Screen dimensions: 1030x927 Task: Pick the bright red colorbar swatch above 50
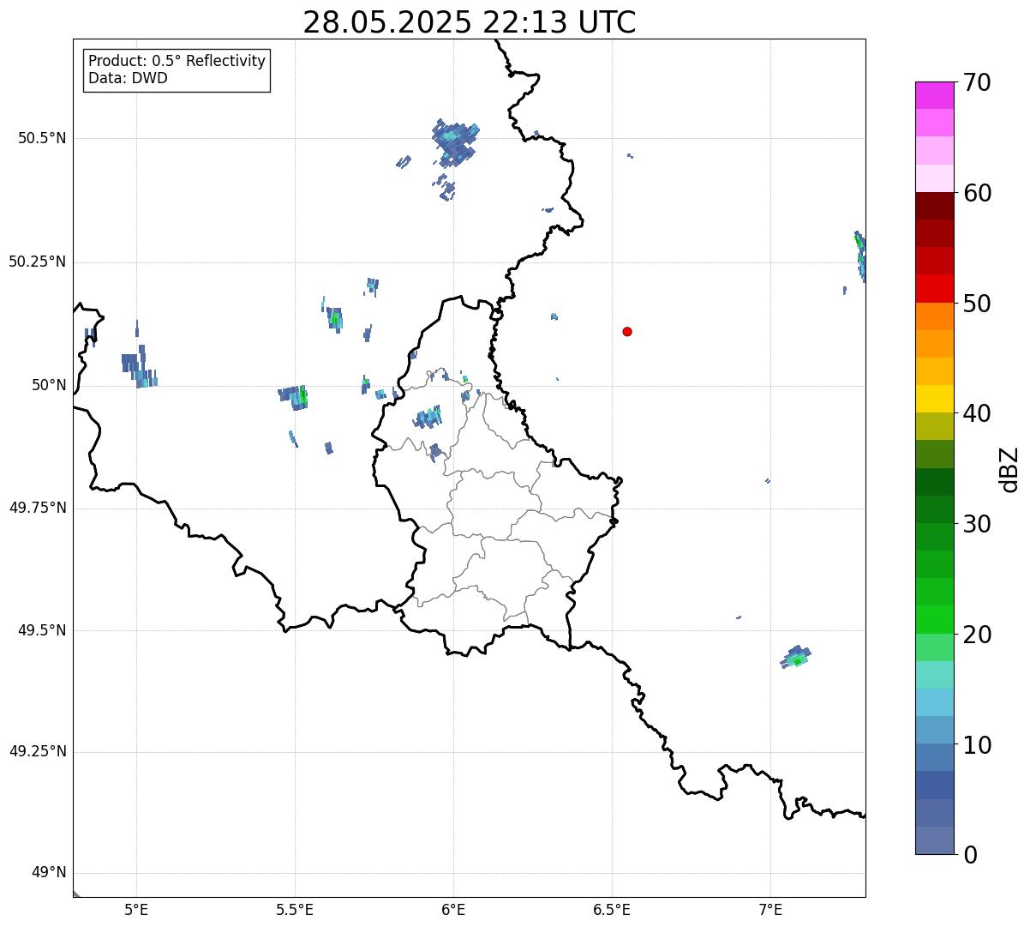tap(934, 289)
